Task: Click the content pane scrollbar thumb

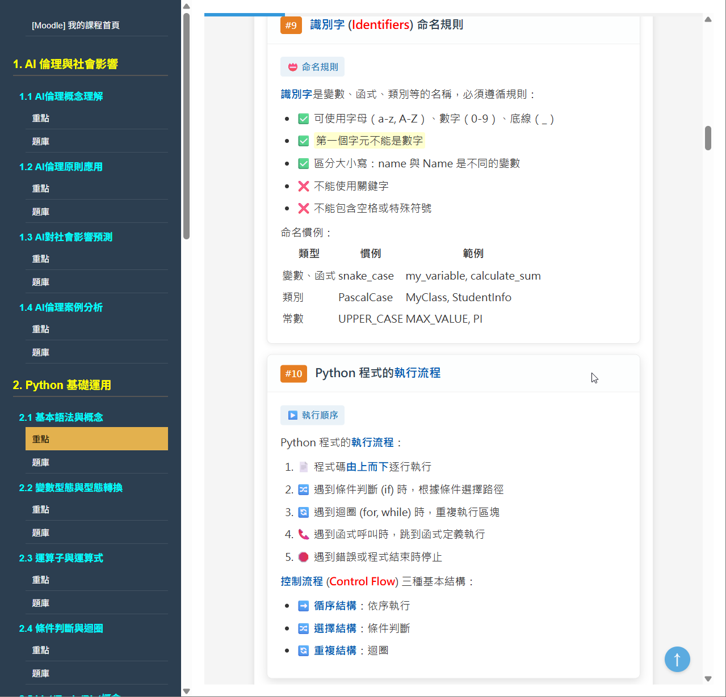Action: click(708, 138)
